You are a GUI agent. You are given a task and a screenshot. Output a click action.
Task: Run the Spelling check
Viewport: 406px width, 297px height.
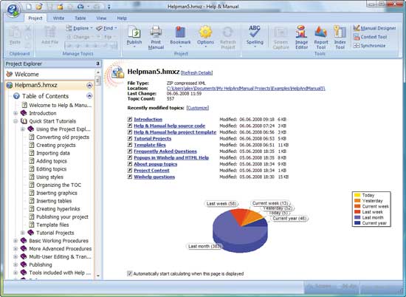[x=255, y=36]
